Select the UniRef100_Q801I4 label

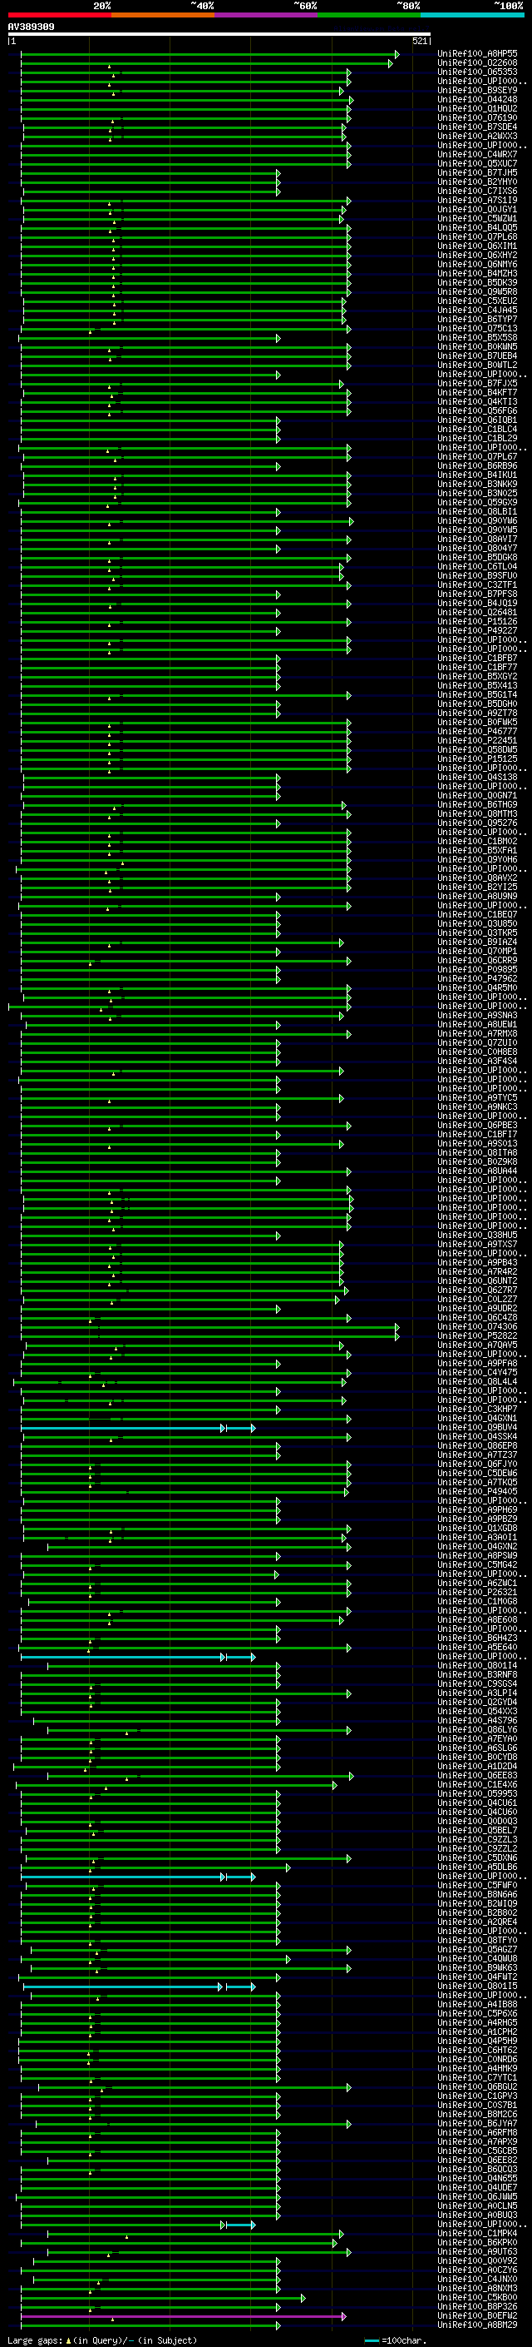(x=476, y=1664)
